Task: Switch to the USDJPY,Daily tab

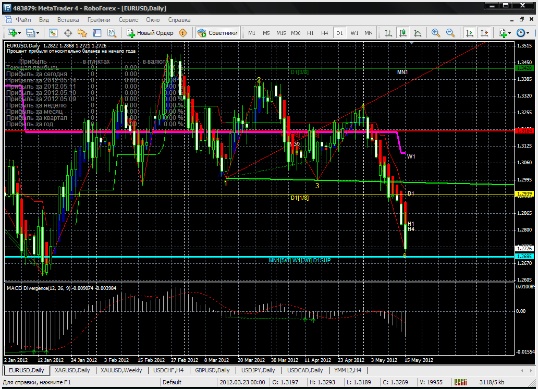Action: [x=258, y=370]
